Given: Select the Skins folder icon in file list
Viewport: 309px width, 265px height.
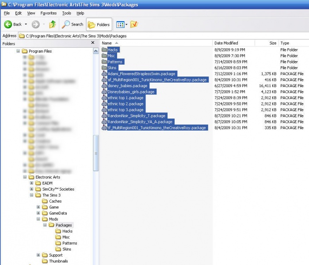Looking at the screenshot, I should pyautogui.click(x=104, y=68).
